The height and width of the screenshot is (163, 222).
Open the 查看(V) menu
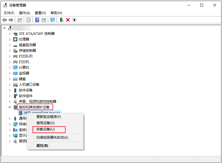(x=40, y=13)
